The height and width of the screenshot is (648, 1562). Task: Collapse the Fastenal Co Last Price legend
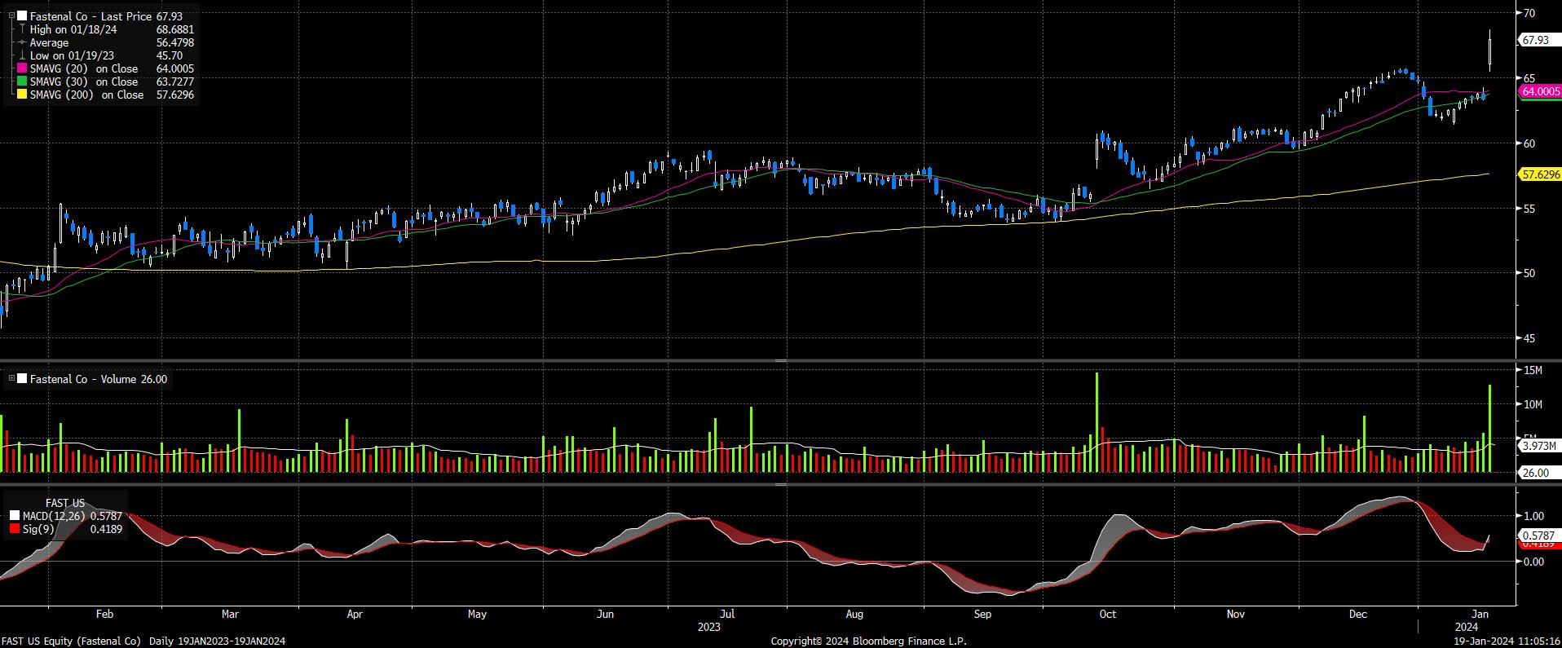click(11, 16)
